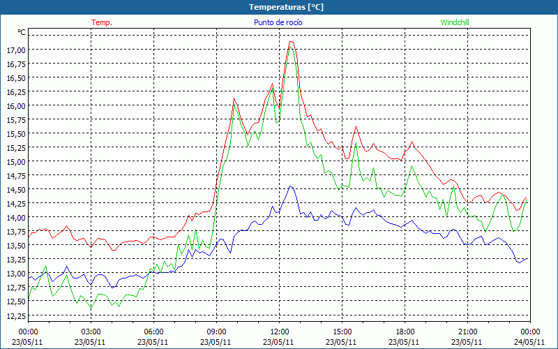Image resolution: width=558 pixels, height=349 pixels.
Task: Click the 24/05/11 date label
Action: [529, 342]
